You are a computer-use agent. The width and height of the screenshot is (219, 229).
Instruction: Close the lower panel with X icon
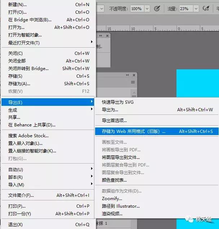click(134, 75)
